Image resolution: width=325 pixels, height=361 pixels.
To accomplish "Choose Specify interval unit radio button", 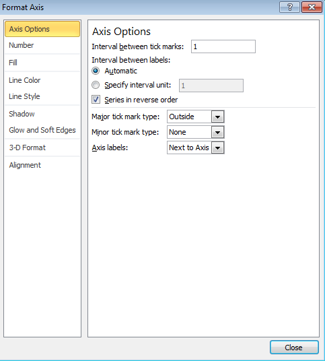I will point(96,85).
